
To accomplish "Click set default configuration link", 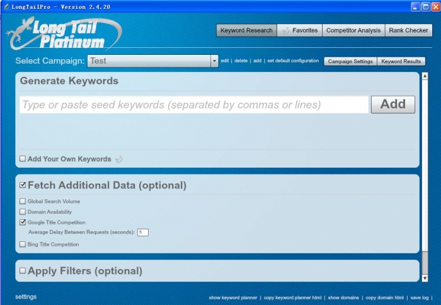I will pos(293,60).
